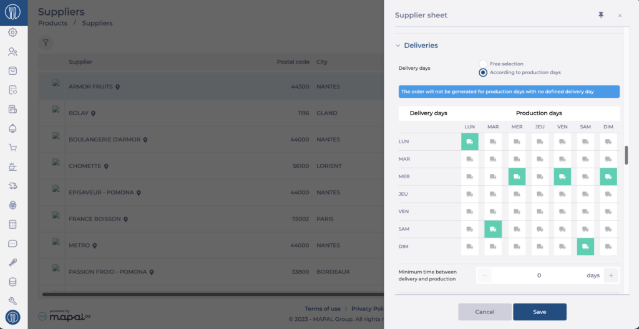The height and width of the screenshot is (329, 639).
Task: Click the Cancel button
Action: 484,312
